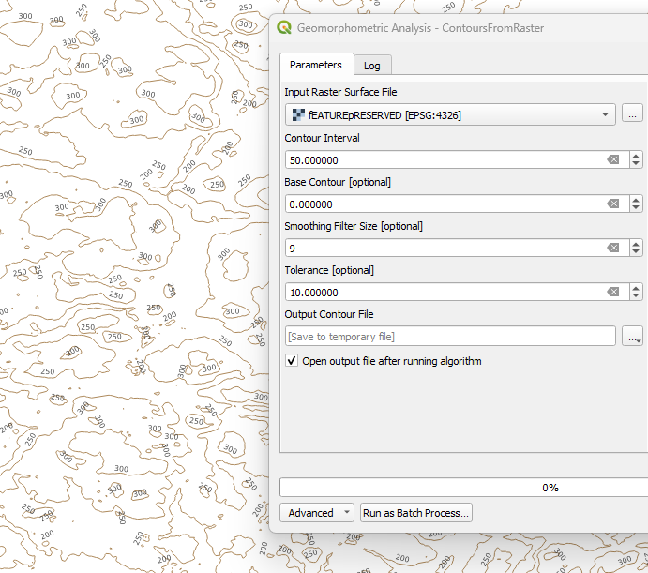Open Output Contour File browse options
This screenshot has height=573, width=648.
tap(632, 337)
